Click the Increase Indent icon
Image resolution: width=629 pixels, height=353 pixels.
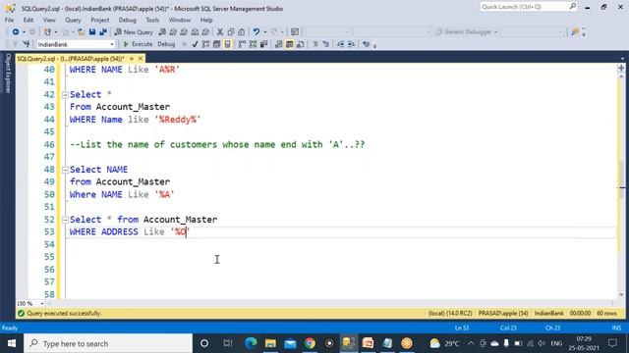351,44
